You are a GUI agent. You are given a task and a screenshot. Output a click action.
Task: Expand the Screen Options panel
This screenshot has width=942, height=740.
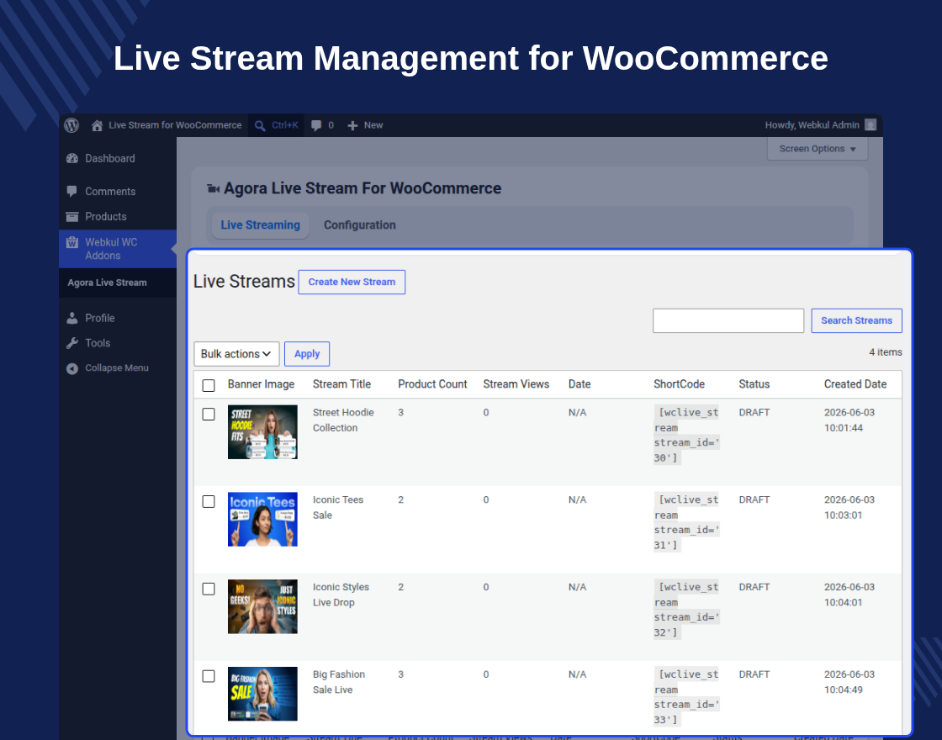click(x=818, y=148)
